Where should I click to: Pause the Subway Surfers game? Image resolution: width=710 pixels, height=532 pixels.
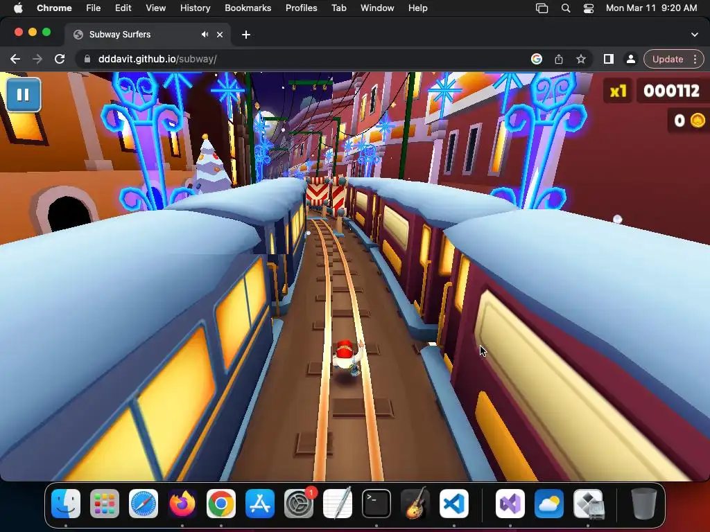click(x=24, y=94)
